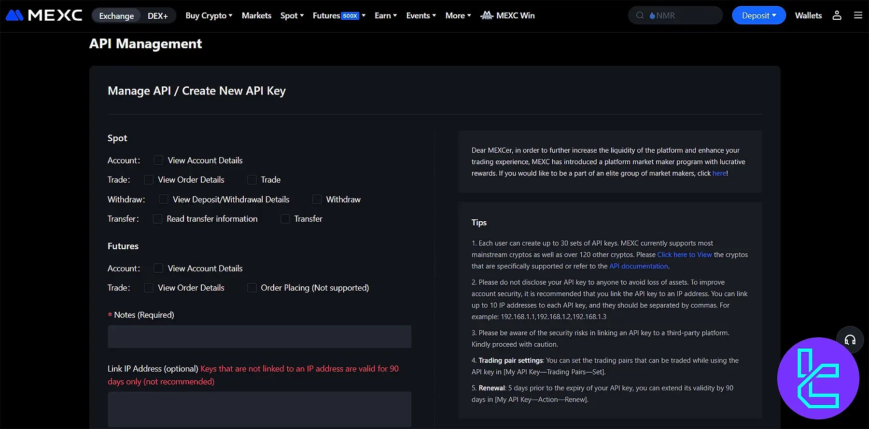Tick the Withdraw permission checkbox
The image size is (869, 429).
pyautogui.click(x=317, y=200)
